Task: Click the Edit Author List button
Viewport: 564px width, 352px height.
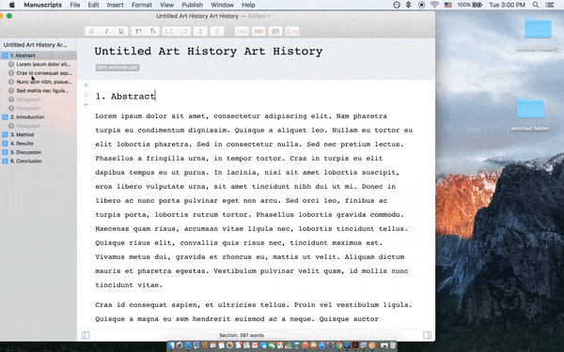Action: point(117,68)
